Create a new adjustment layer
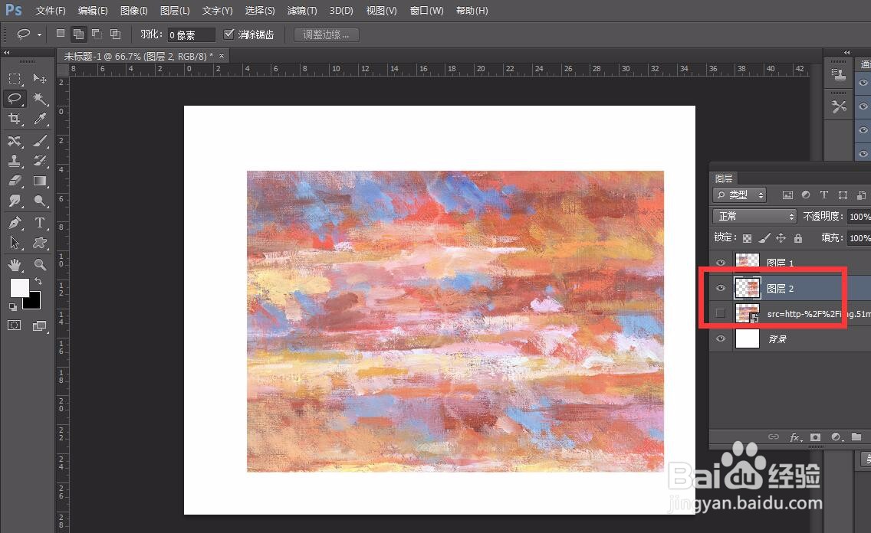871x533 pixels. [836, 437]
